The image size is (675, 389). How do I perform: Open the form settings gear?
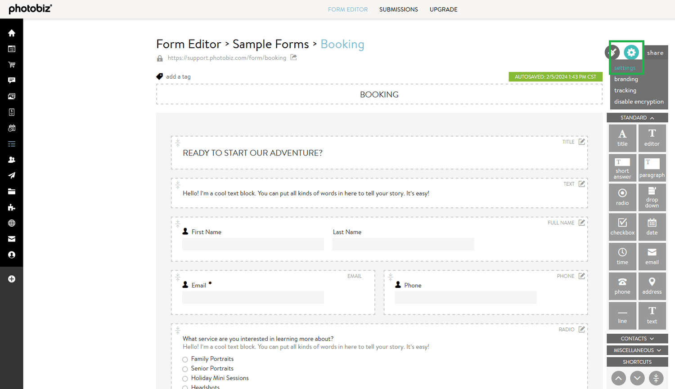pyautogui.click(x=632, y=52)
